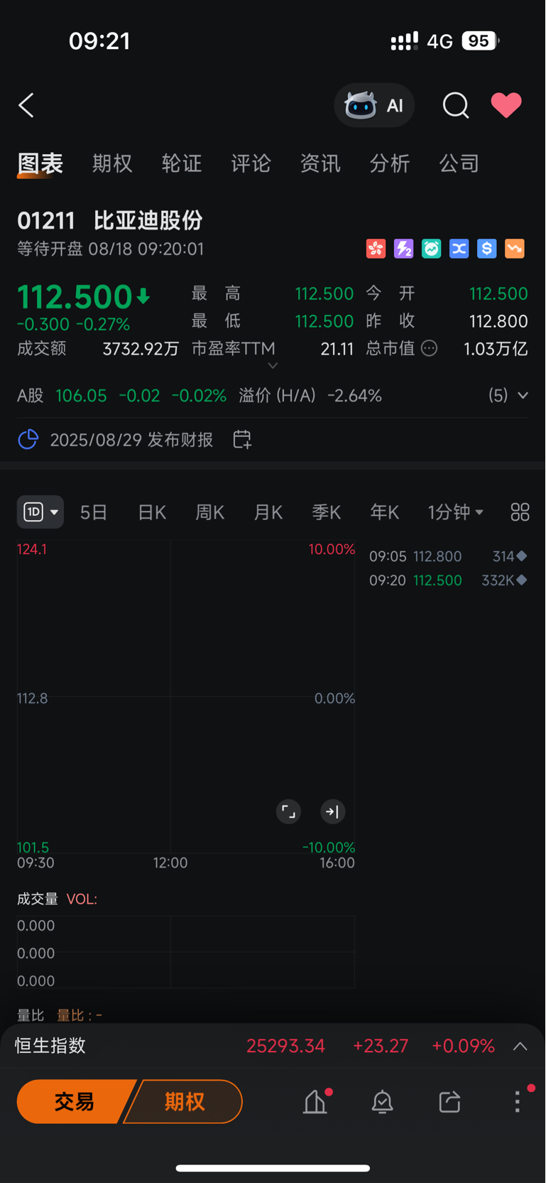Toggle the pink heart favorite

click(x=506, y=105)
